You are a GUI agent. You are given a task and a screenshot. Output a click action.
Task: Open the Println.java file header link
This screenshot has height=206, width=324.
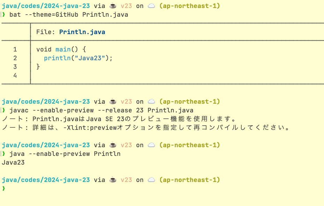[x=82, y=32]
